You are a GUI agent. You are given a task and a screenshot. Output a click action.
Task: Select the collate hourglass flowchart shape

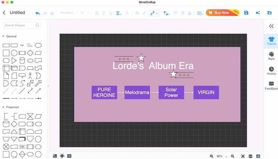point(30,116)
